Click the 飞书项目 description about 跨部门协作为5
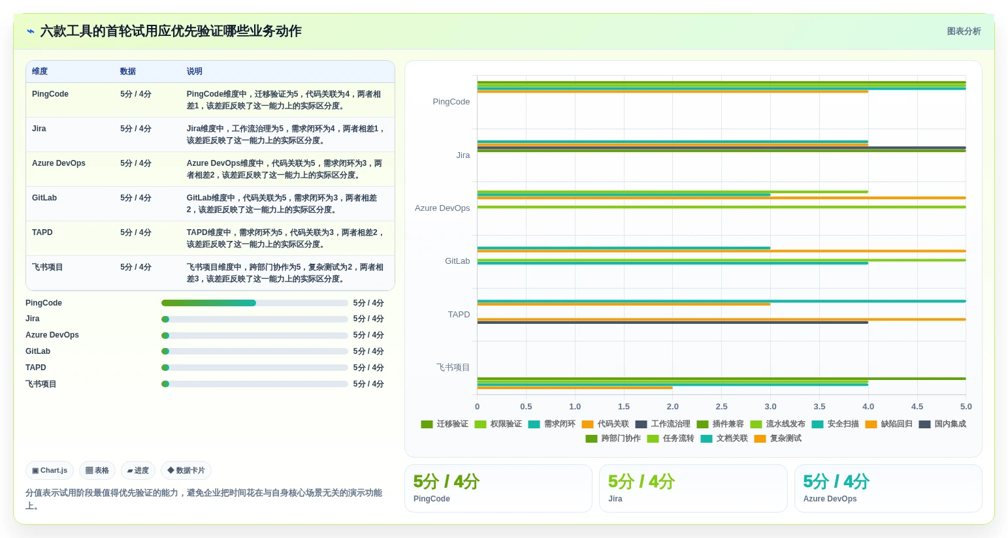The width and height of the screenshot is (1008, 538). tap(285, 273)
